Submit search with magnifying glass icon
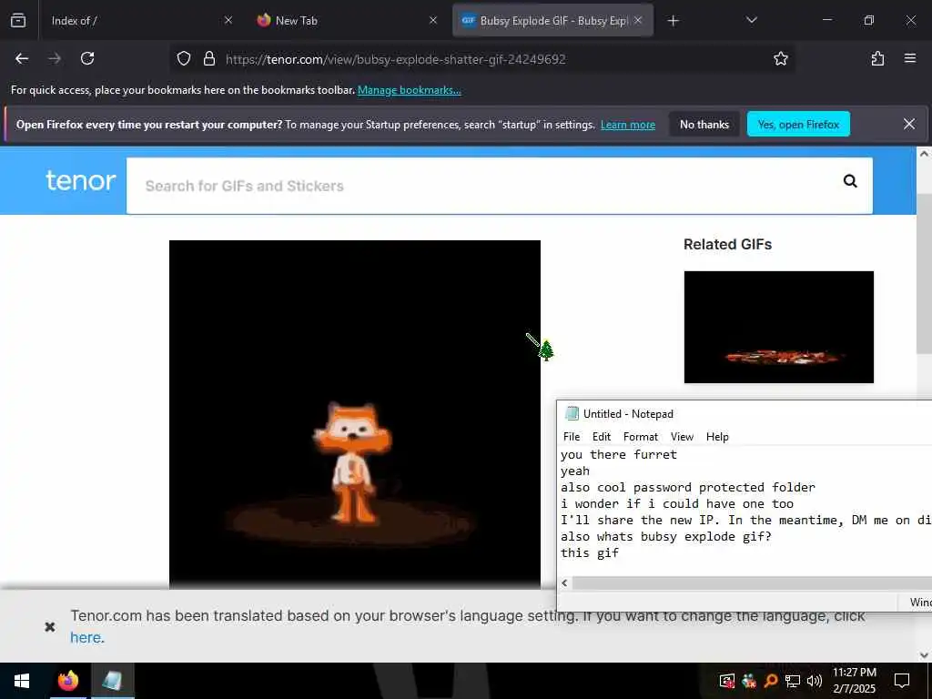 pos(850,181)
